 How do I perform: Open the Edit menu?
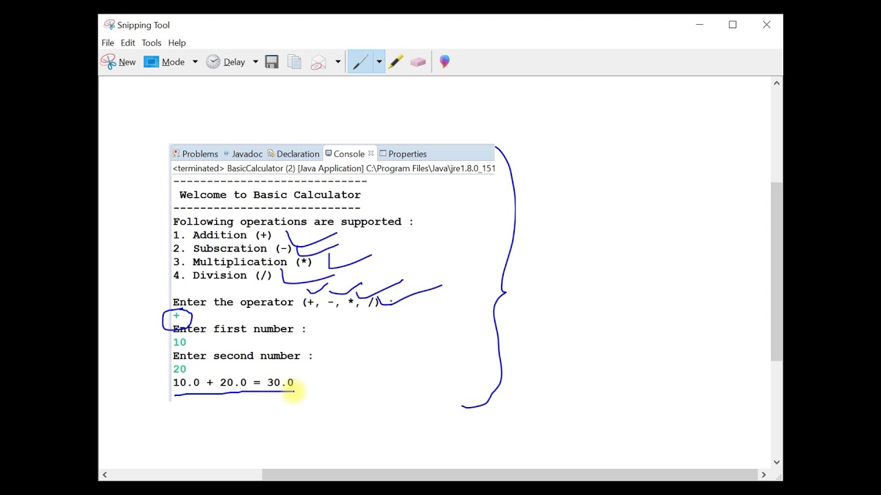point(128,43)
